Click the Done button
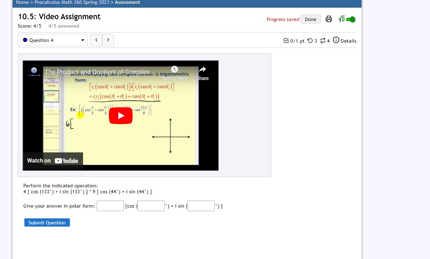The width and height of the screenshot is (430, 259). 310,19
